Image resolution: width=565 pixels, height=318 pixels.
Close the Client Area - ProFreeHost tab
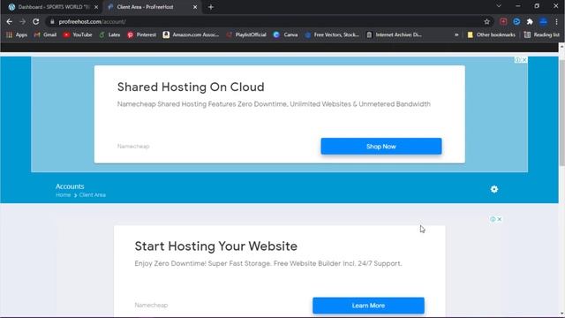(195, 7)
